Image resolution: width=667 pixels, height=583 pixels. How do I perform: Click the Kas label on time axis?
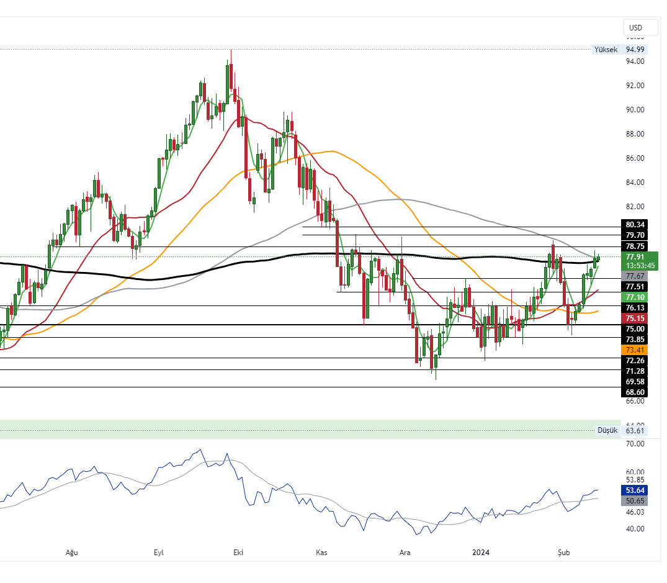point(321,552)
